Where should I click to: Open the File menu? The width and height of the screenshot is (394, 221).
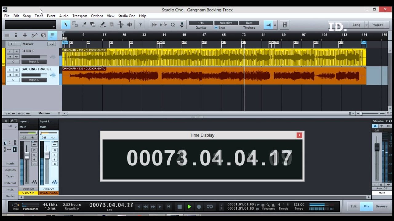point(7,16)
